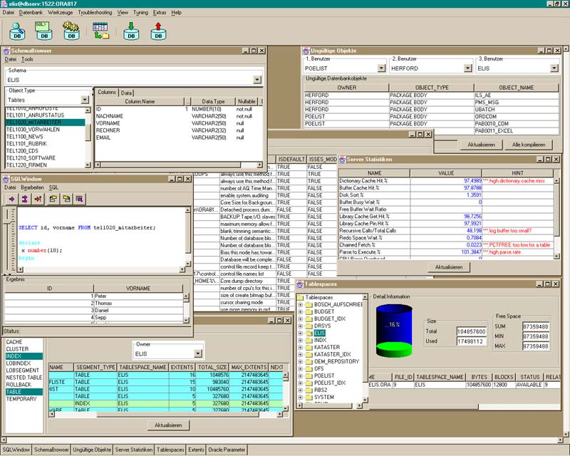Open the Werkzeuge menu
570x456 pixels.
click(61, 12)
